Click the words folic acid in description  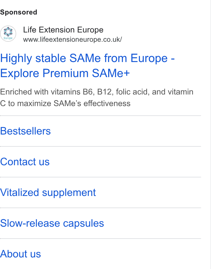(x=133, y=92)
